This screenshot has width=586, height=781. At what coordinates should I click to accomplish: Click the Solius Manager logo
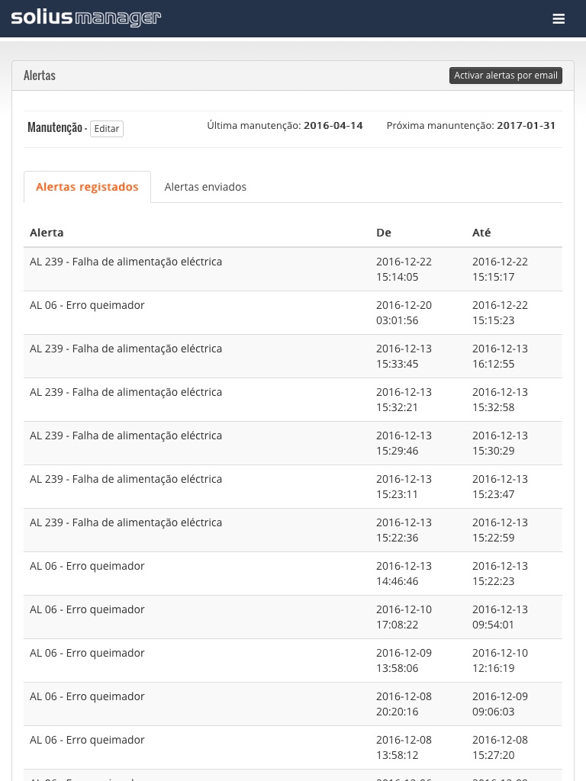[x=86, y=18]
